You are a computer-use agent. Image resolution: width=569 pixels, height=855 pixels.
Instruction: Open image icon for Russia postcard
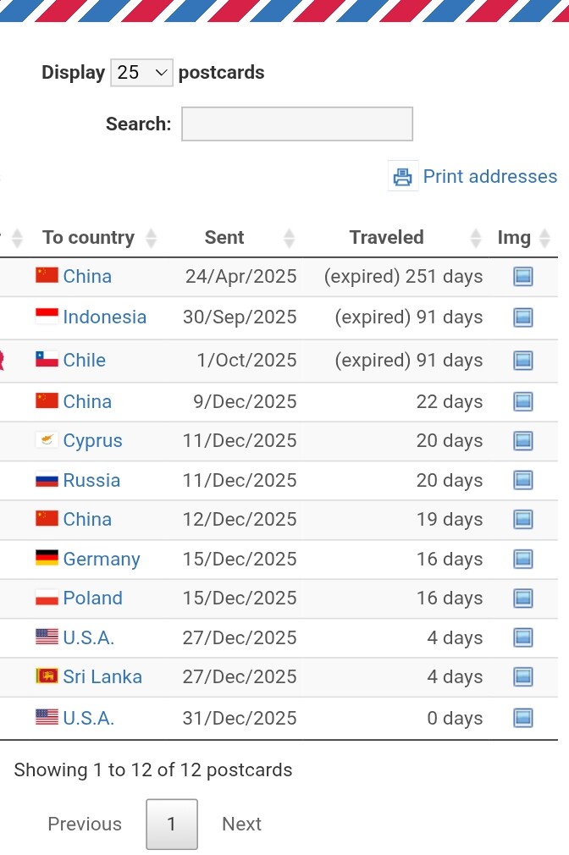523,481
